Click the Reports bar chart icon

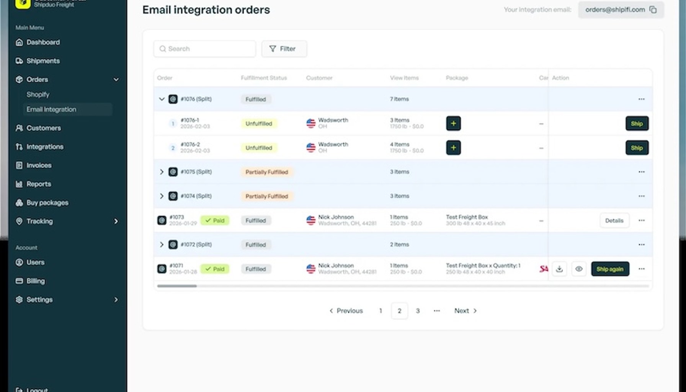pyautogui.click(x=19, y=184)
